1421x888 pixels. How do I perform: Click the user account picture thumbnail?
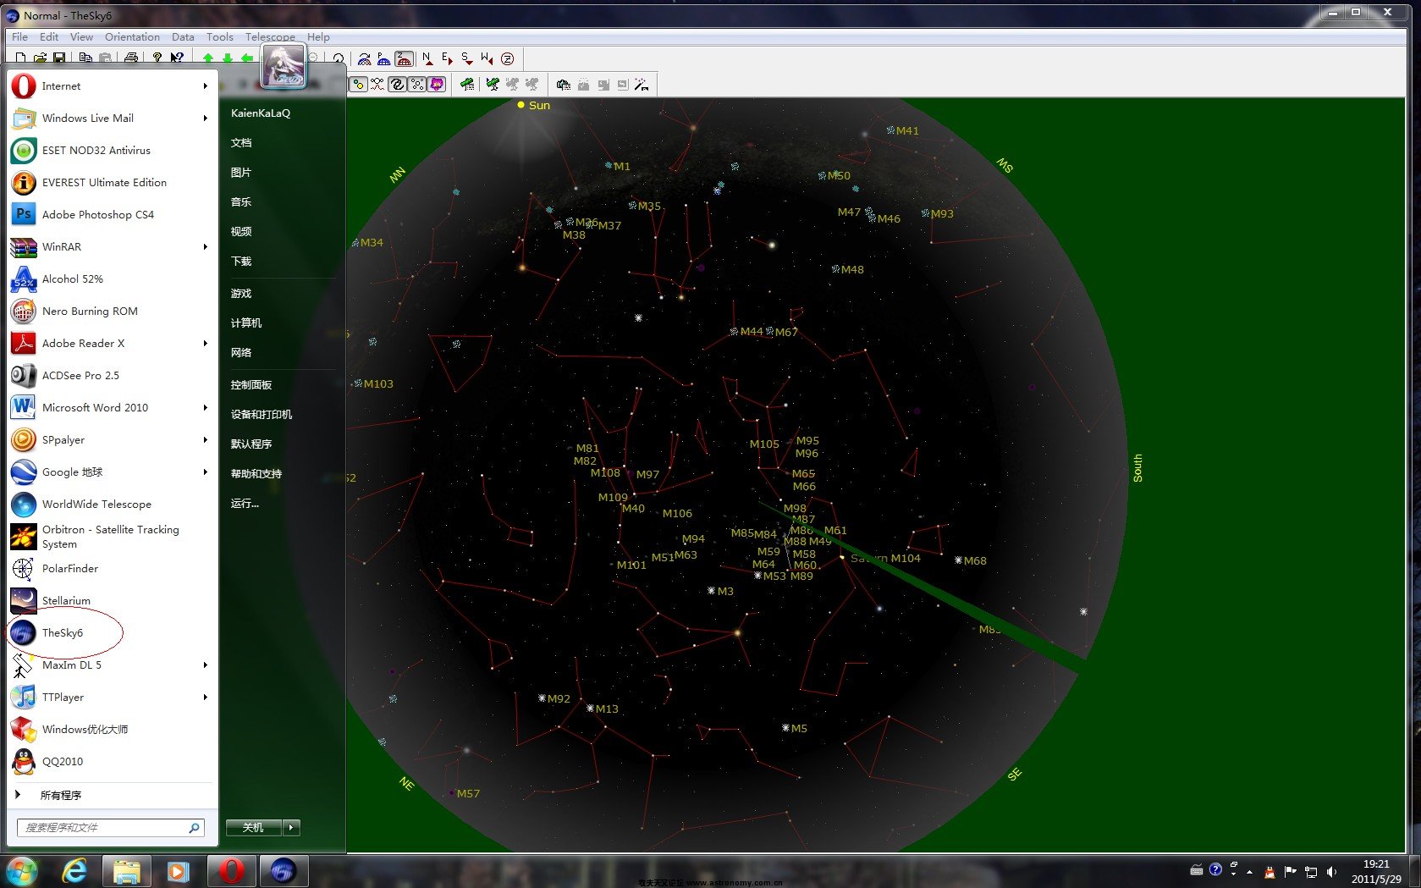point(283,66)
